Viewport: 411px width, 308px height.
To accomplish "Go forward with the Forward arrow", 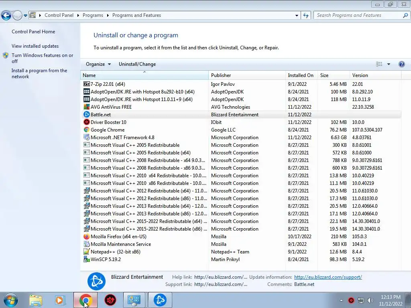I will coord(17,16).
